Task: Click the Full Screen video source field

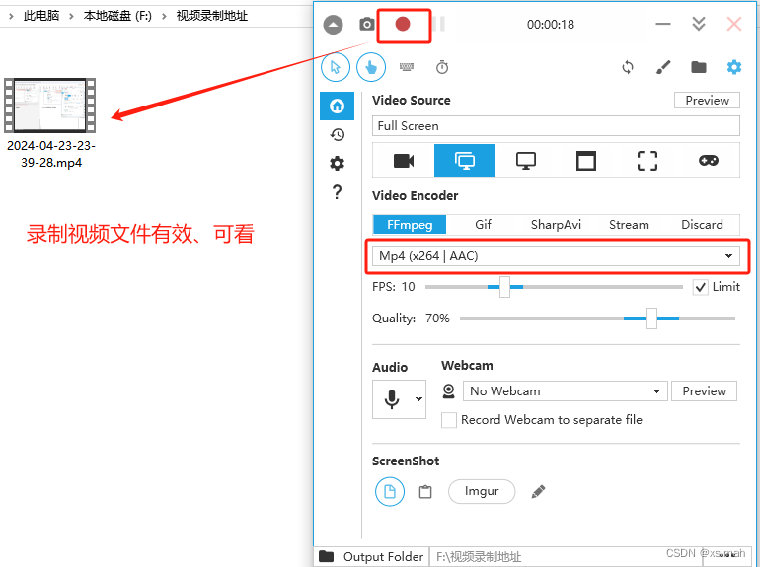Action: pyautogui.click(x=556, y=126)
